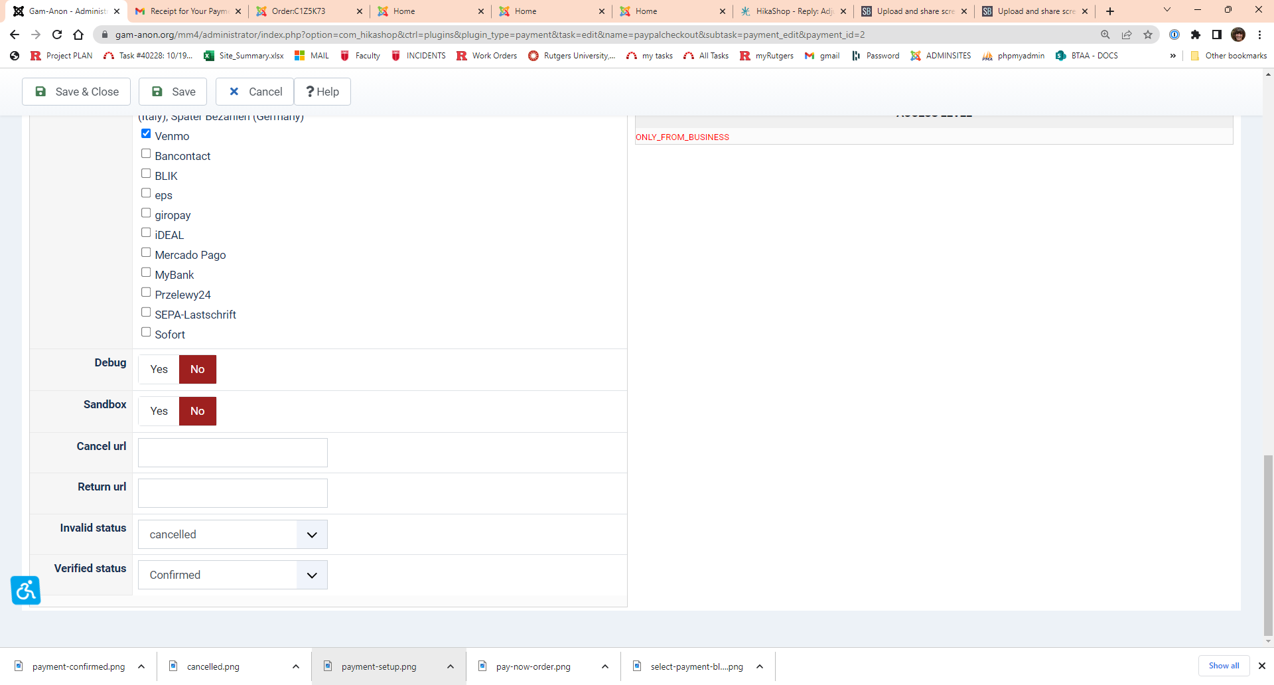
Task: Enable the BLIK checkbox
Action: [146, 174]
